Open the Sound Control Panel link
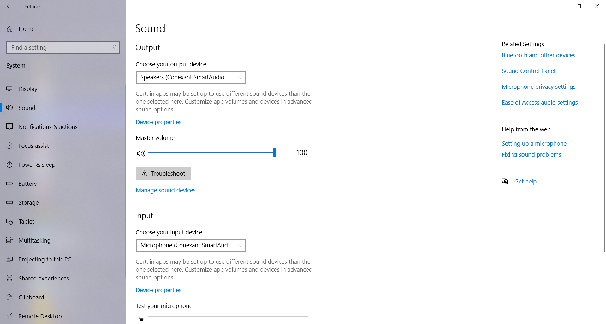606x324 pixels. pyautogui.click(x=528, y=71)
